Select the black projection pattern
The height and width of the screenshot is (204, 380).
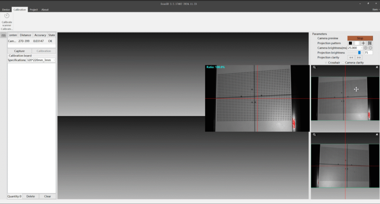[350, 43]
